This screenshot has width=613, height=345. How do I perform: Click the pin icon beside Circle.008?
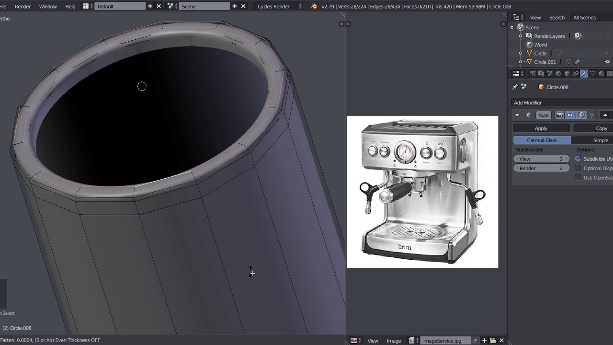515,87
